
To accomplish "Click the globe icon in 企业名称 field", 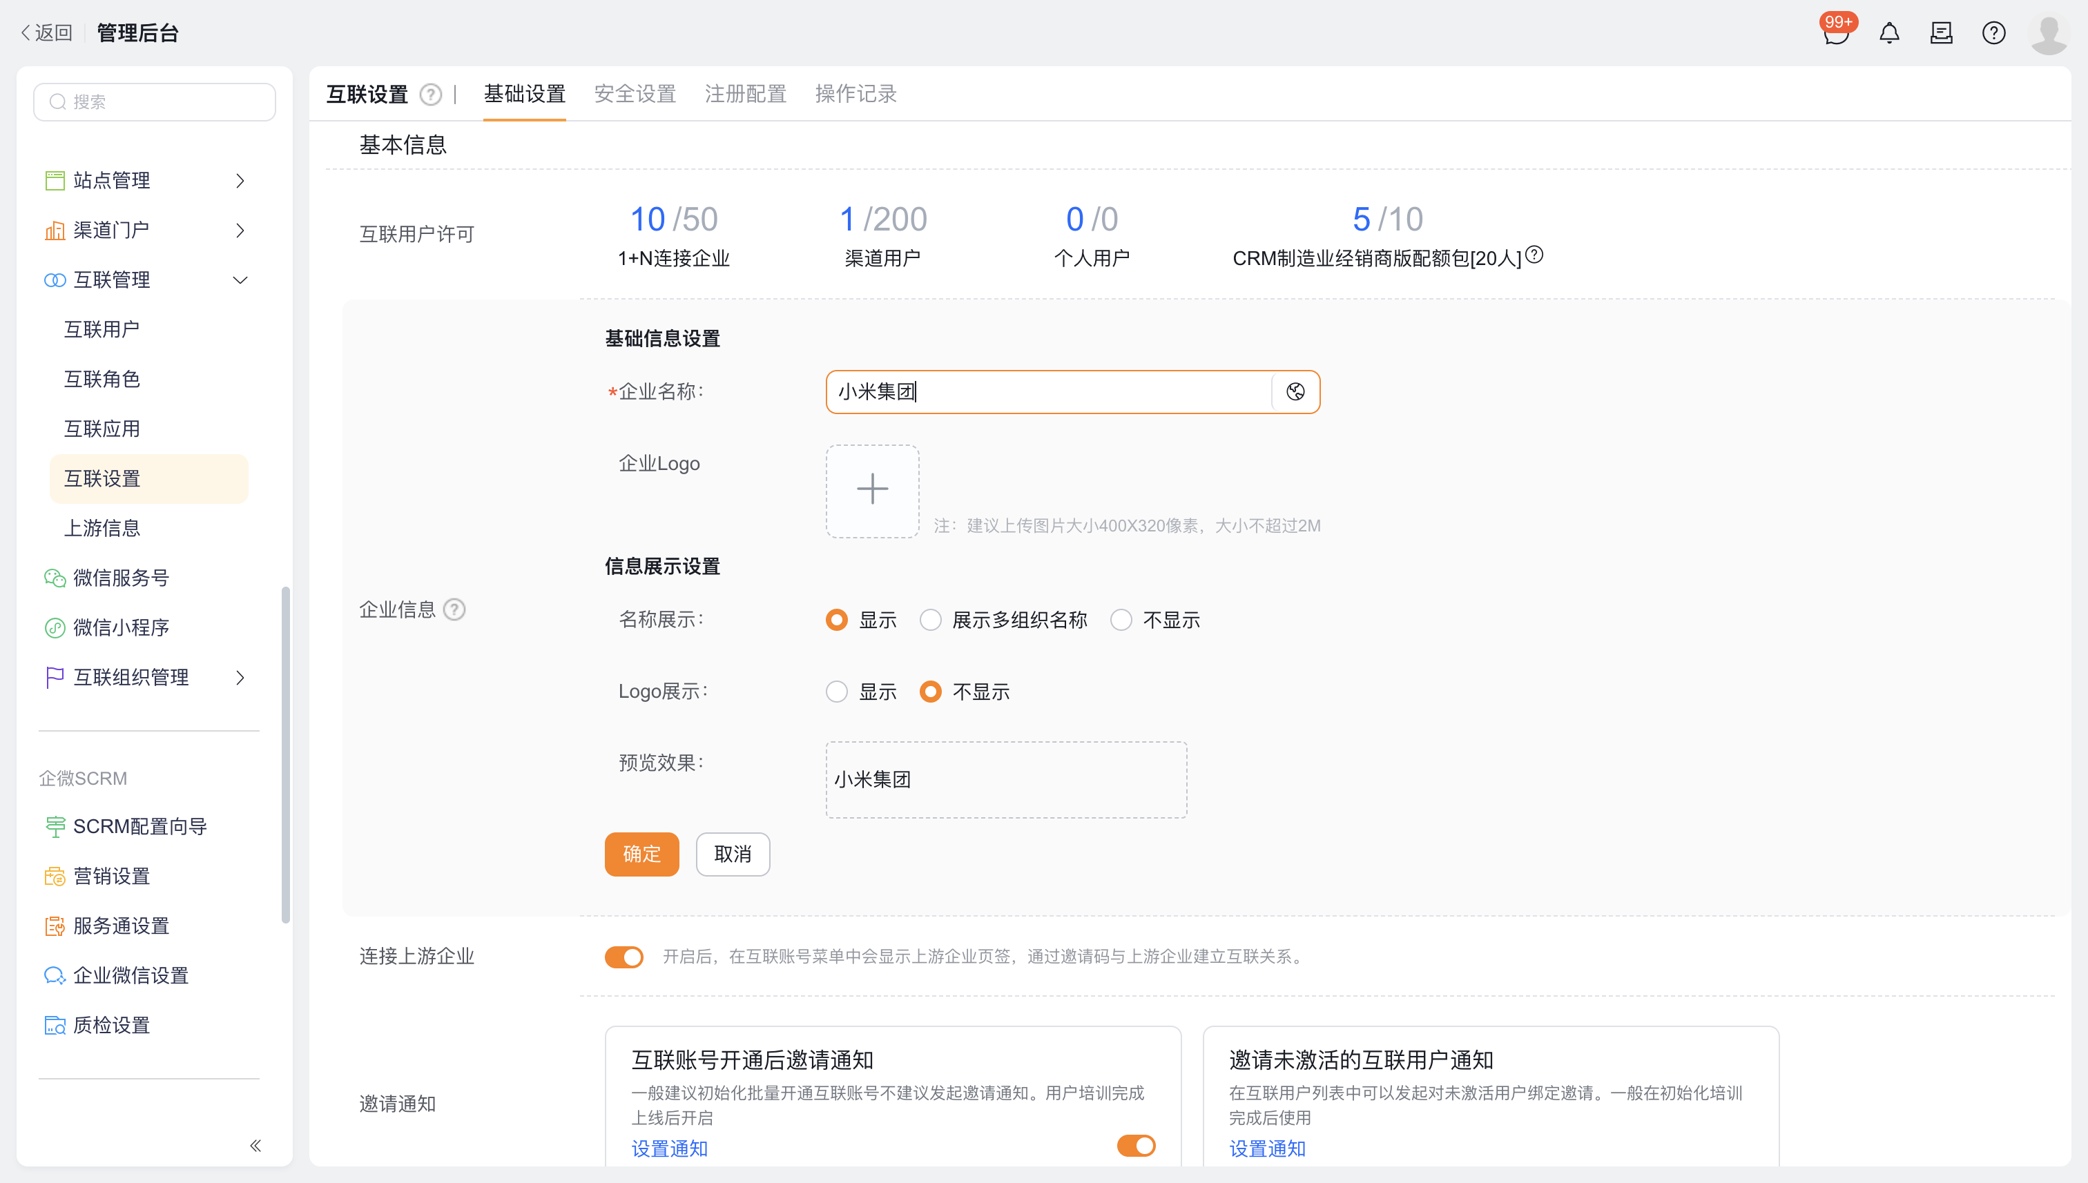I will pos(1295,391).
